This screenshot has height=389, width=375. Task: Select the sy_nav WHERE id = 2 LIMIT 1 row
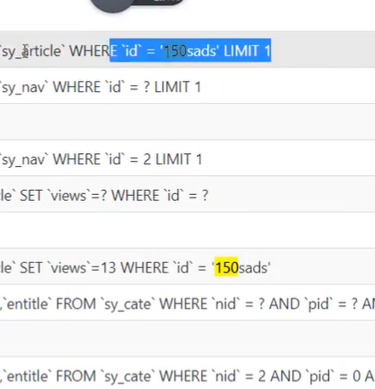[187, 158]
